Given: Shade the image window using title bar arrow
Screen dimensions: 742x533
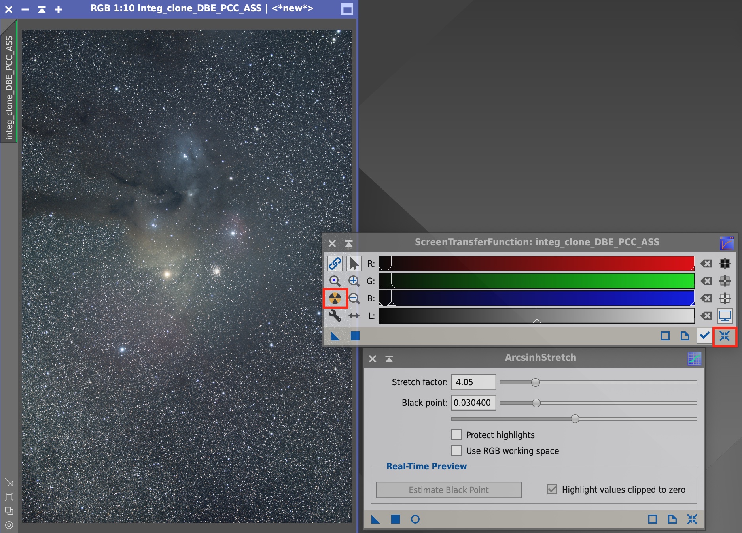Looking at the screenshot, I should pos(42,9).
